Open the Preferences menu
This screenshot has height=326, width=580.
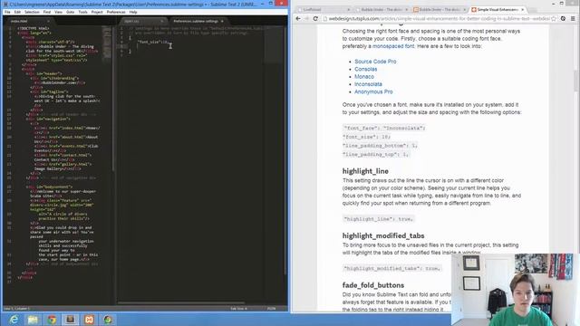pos(116,12)
